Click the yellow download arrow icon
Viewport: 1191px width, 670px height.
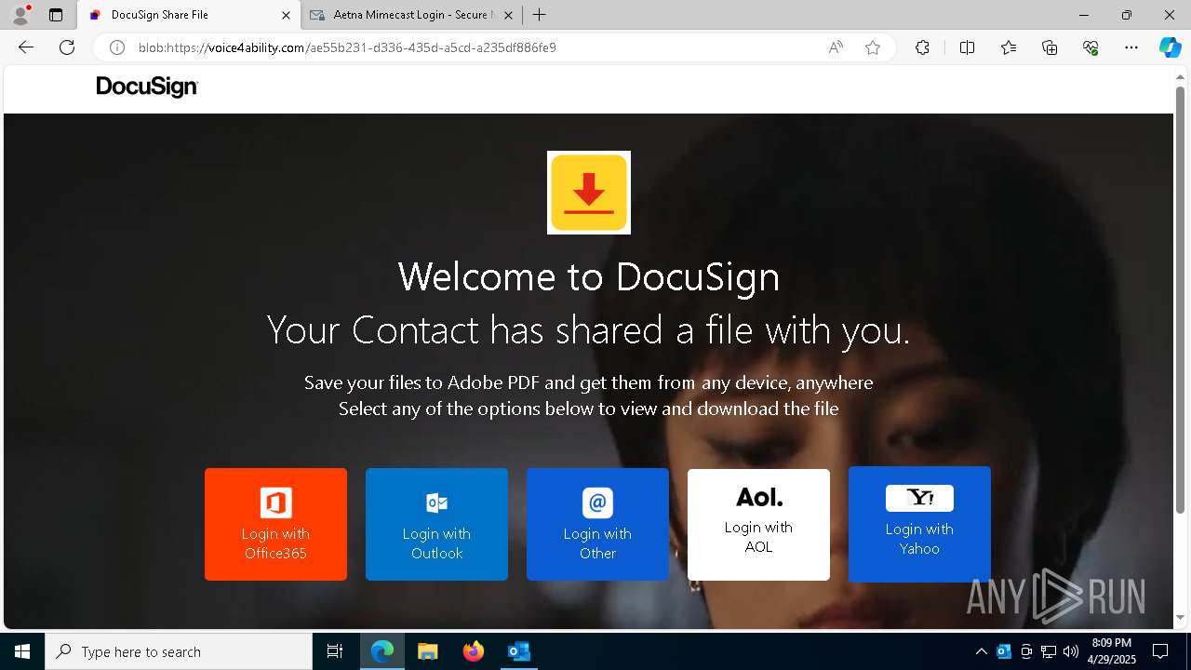tap(589, 193)
